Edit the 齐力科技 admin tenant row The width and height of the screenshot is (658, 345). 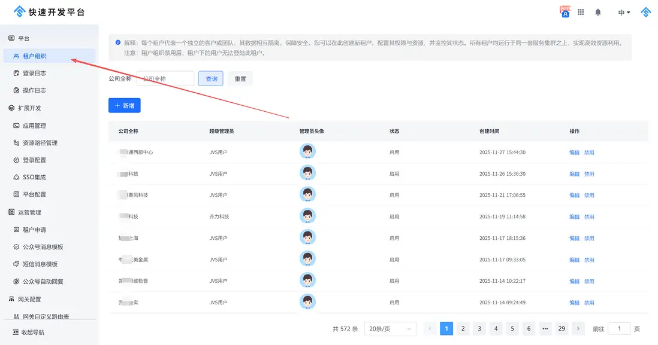pyautogui.click(x=574, y=217)
